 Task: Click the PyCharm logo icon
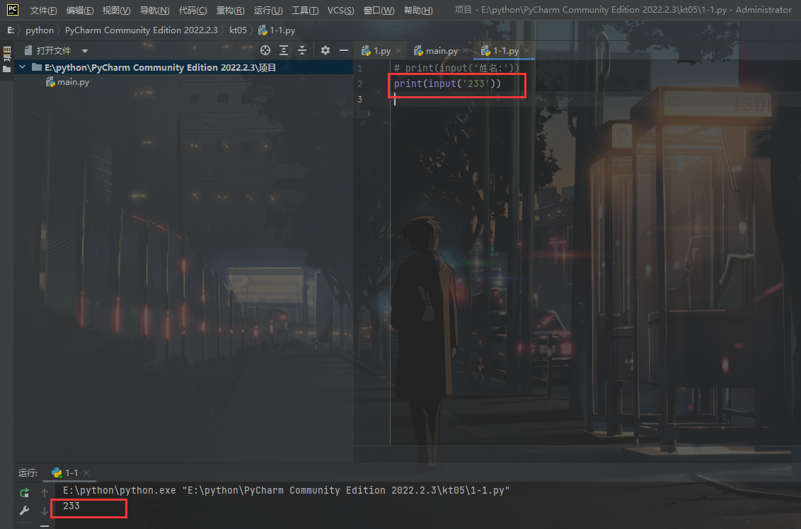[12, 10]
